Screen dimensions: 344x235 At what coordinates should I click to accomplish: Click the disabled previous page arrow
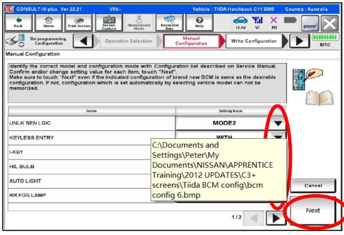(254, 218)
